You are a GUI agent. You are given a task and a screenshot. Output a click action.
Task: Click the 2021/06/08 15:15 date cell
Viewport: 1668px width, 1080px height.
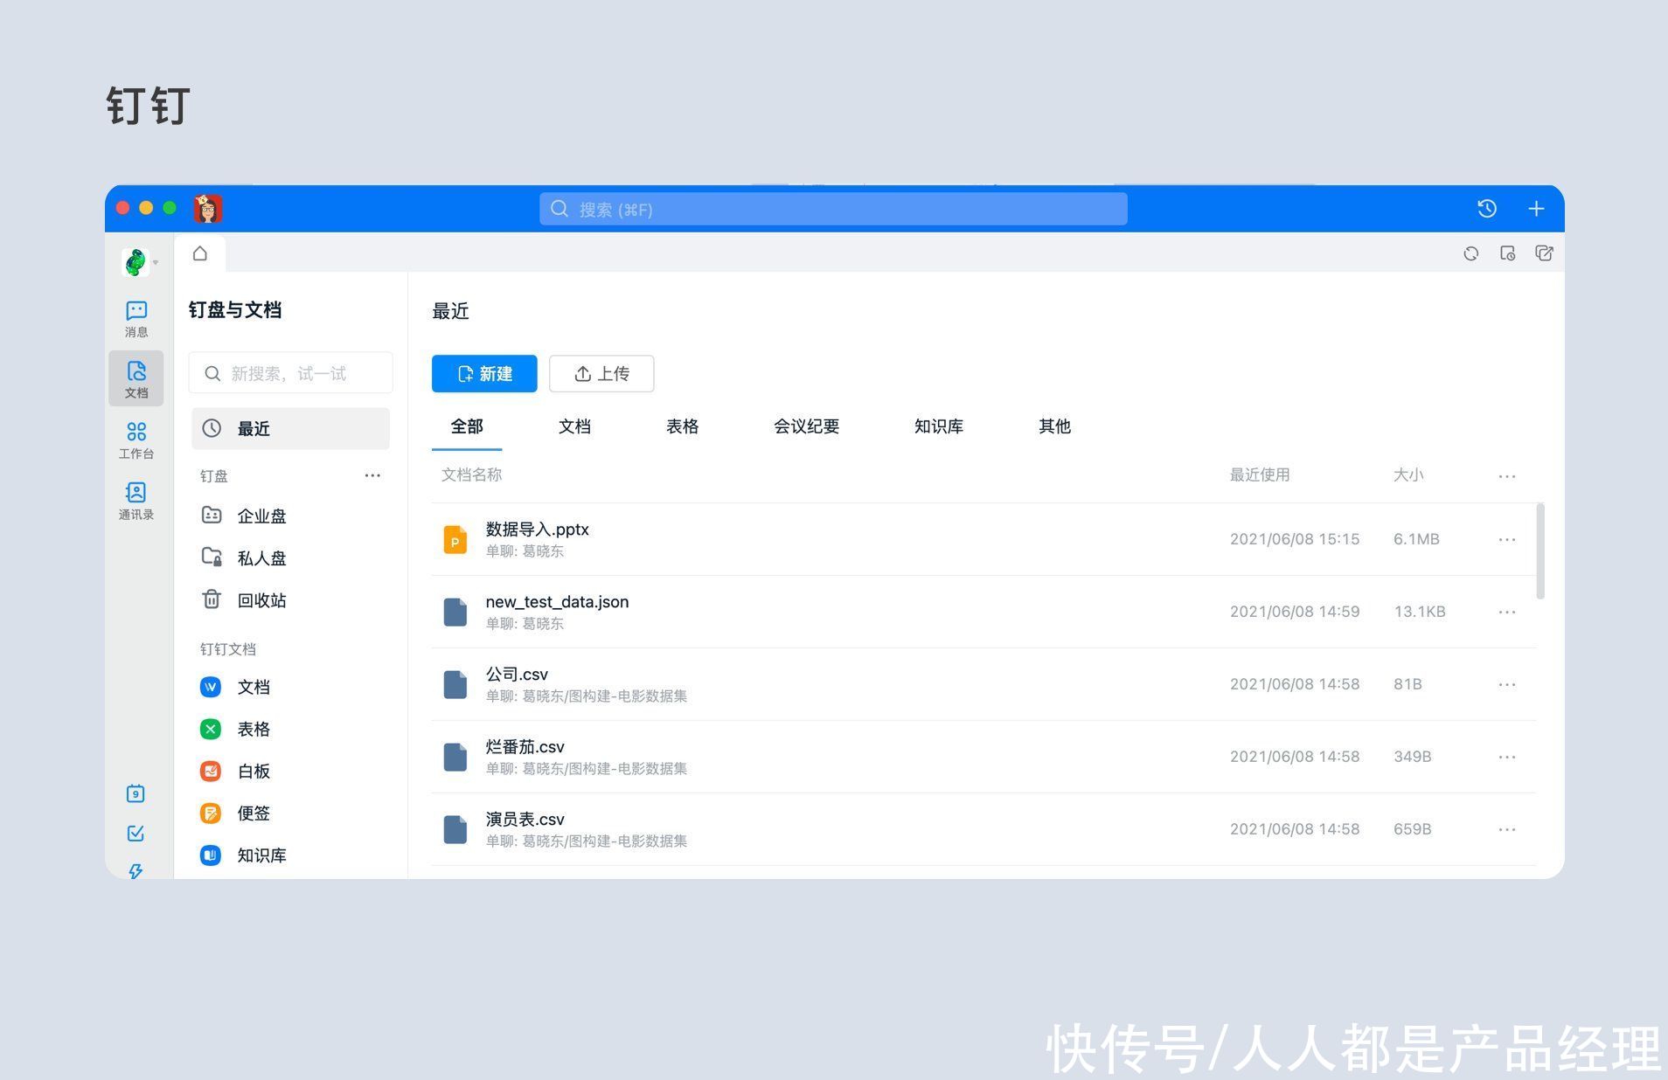(x=1295, y=539)
